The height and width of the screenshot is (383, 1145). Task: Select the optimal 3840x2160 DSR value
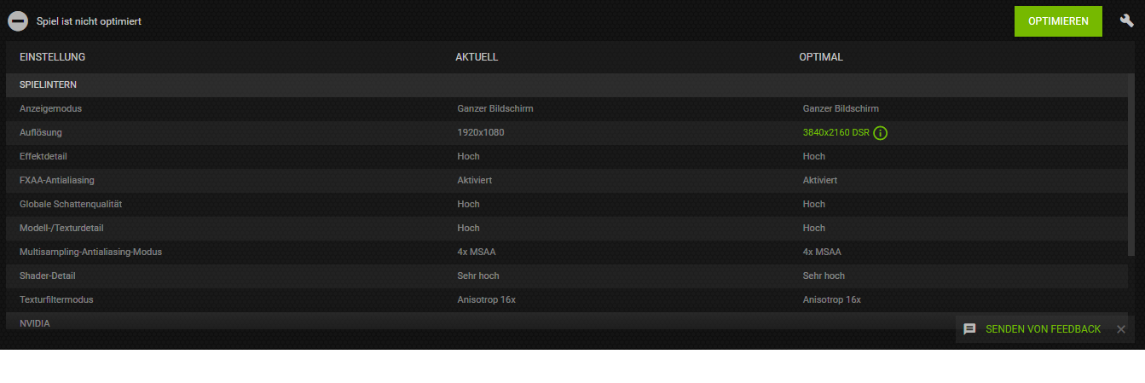tap(836, 133)
